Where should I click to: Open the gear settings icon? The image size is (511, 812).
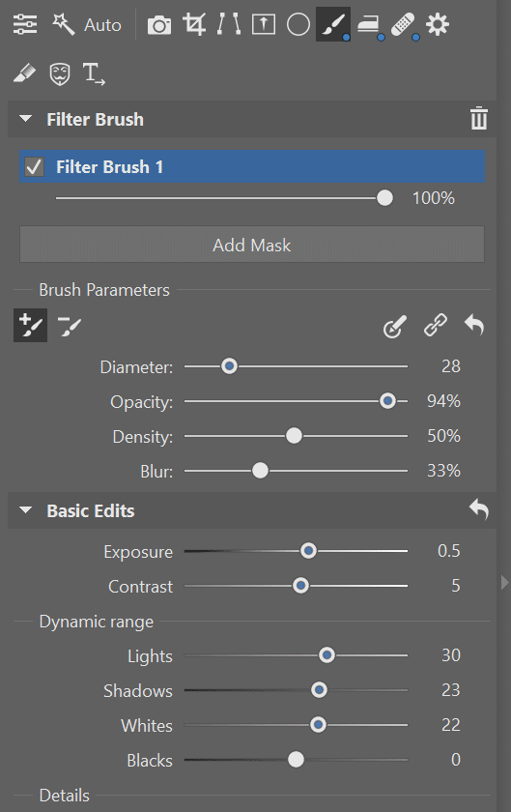tap(438, 24)
